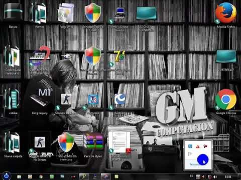
Task: Click the red warning triangle tray icon
Action: pos(198,146)
